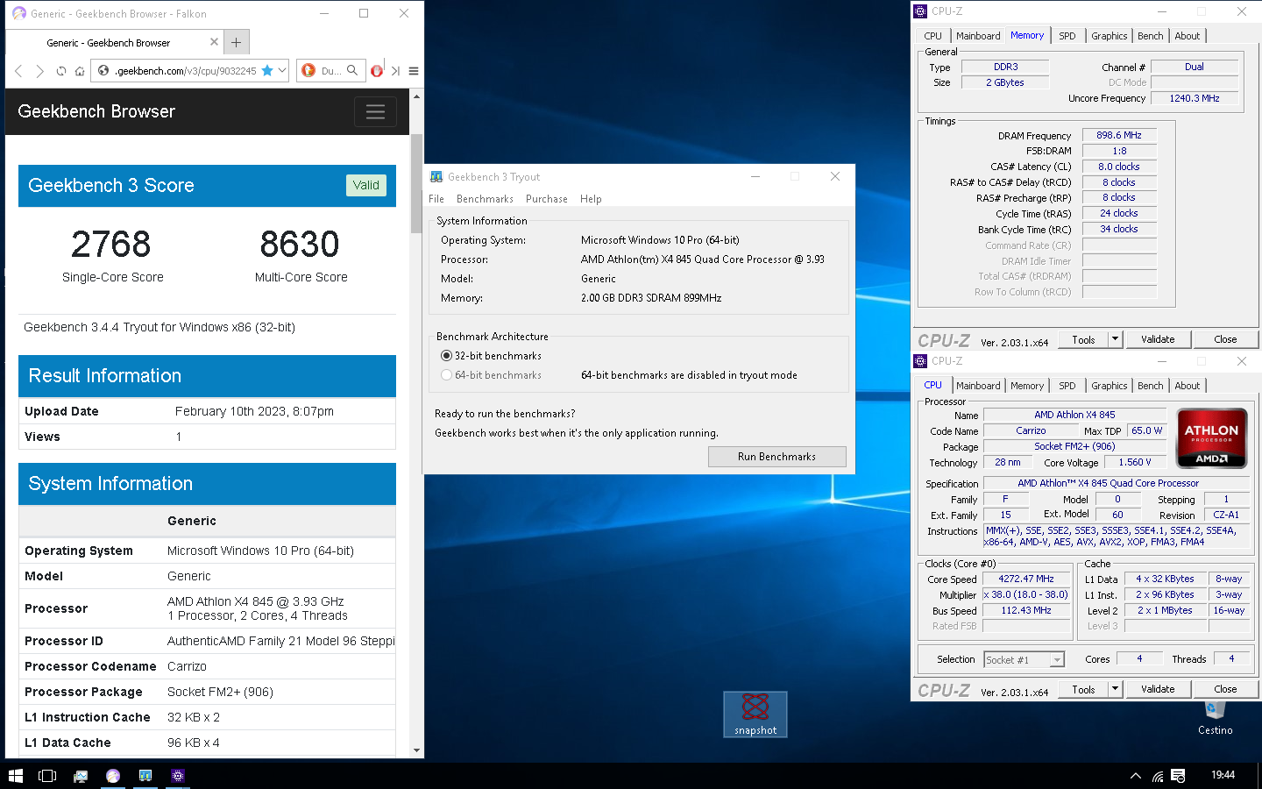This screenshot has height=789, width=1262.
Task: Open Task View on taskbar
Action: click(x=47, y=776)
